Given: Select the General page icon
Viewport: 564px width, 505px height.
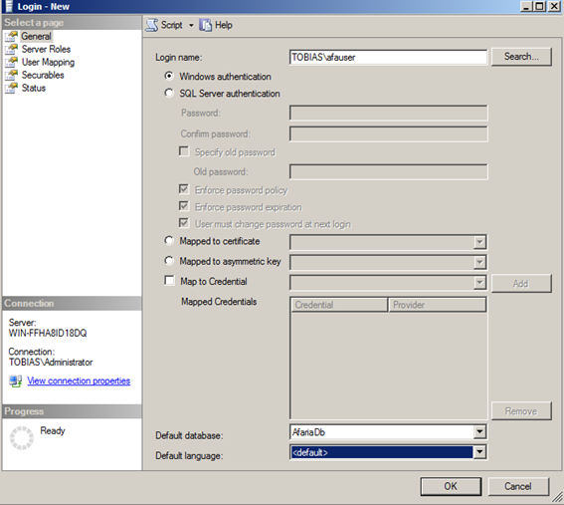Looking at the screenshot, I should pyautogui.click(x=11, y=37).
